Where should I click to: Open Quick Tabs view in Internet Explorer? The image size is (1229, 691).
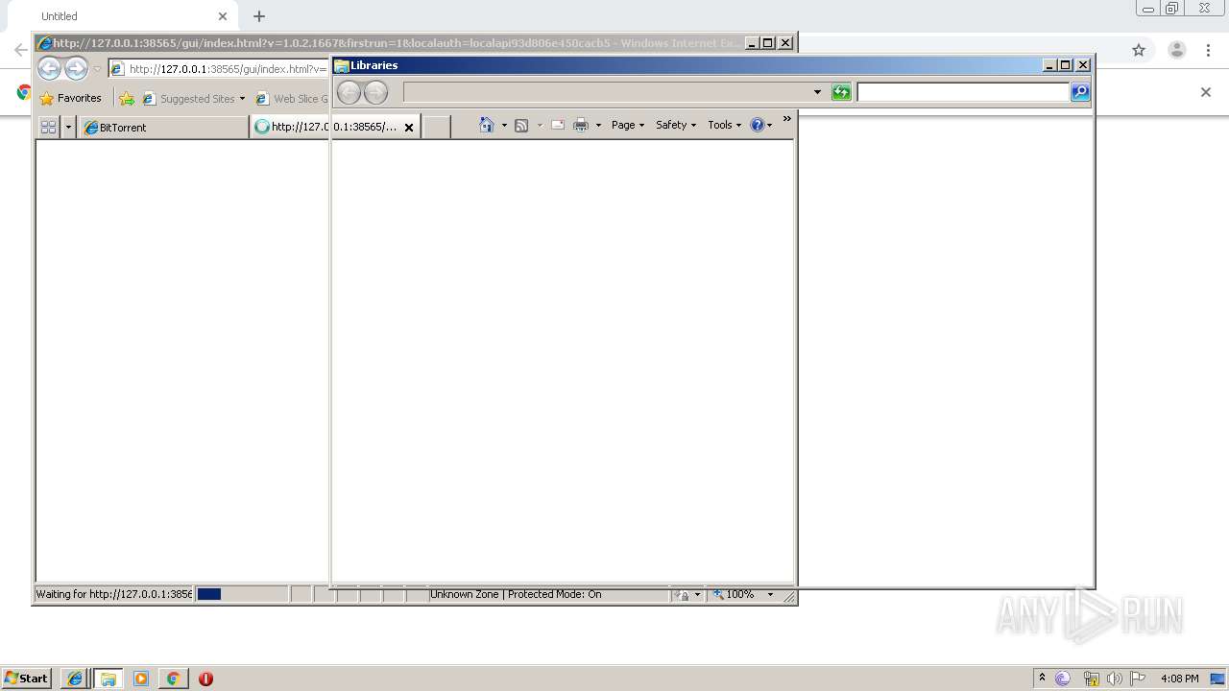(x=48, y=127)
